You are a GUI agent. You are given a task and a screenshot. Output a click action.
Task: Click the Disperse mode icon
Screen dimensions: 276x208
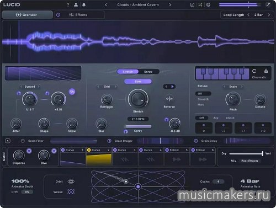click(29, 151)
